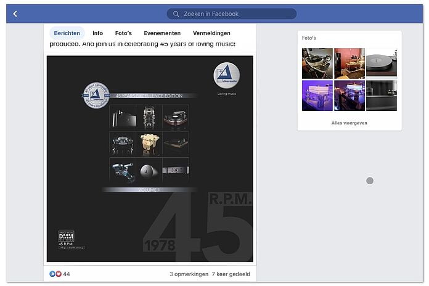
Task: Open the Info tab
Action: 97,33
